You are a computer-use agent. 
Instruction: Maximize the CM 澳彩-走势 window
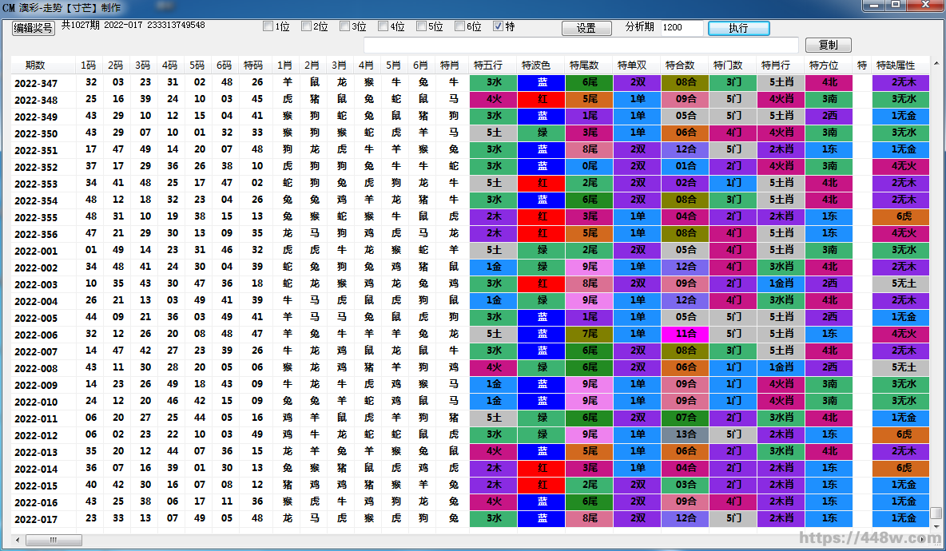(896, 5)
